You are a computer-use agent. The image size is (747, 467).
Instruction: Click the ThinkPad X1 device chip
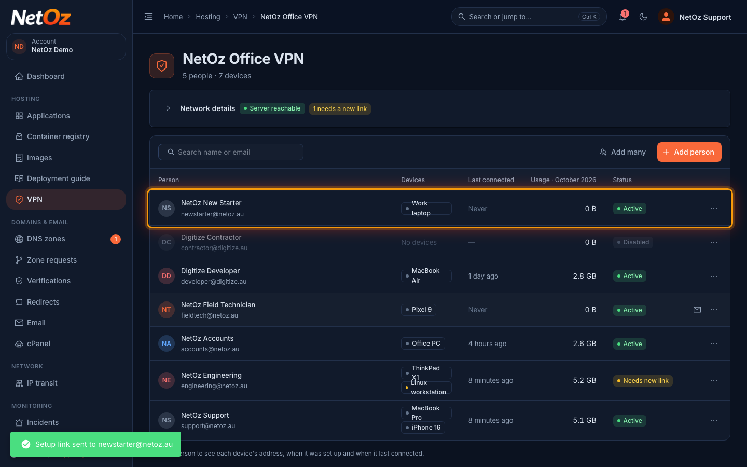coord(426,373)
